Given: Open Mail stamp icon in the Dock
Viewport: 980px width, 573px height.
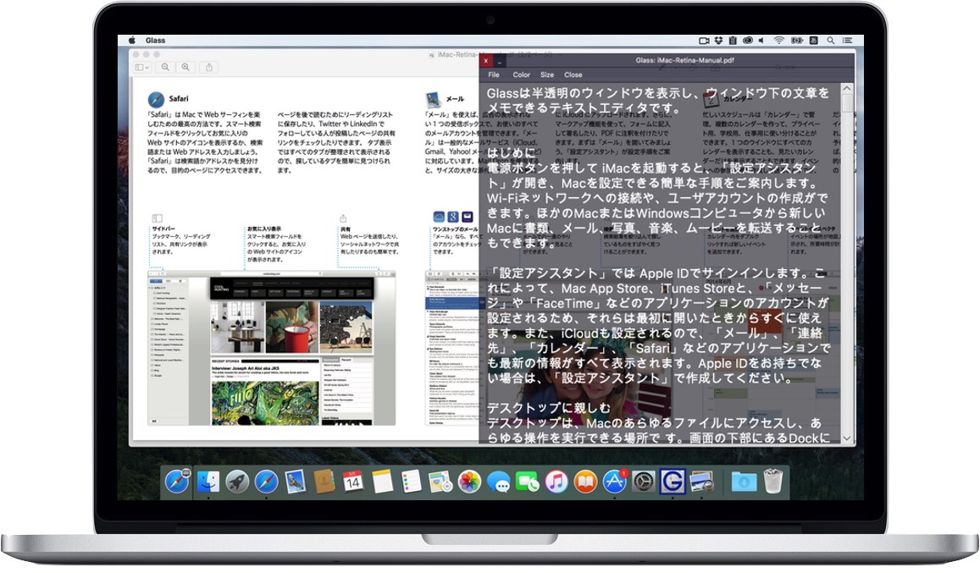Looking at the screenshot, I should tap(295, 482).
